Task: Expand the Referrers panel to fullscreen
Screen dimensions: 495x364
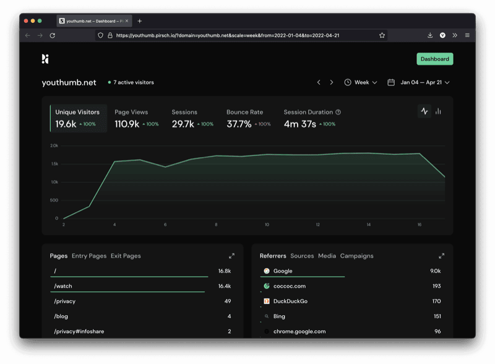Action: [442, 255]
